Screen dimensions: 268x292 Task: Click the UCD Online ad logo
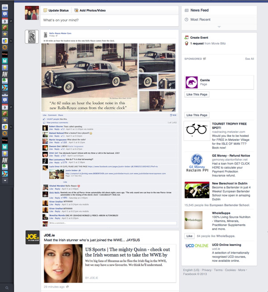[197, 246]
